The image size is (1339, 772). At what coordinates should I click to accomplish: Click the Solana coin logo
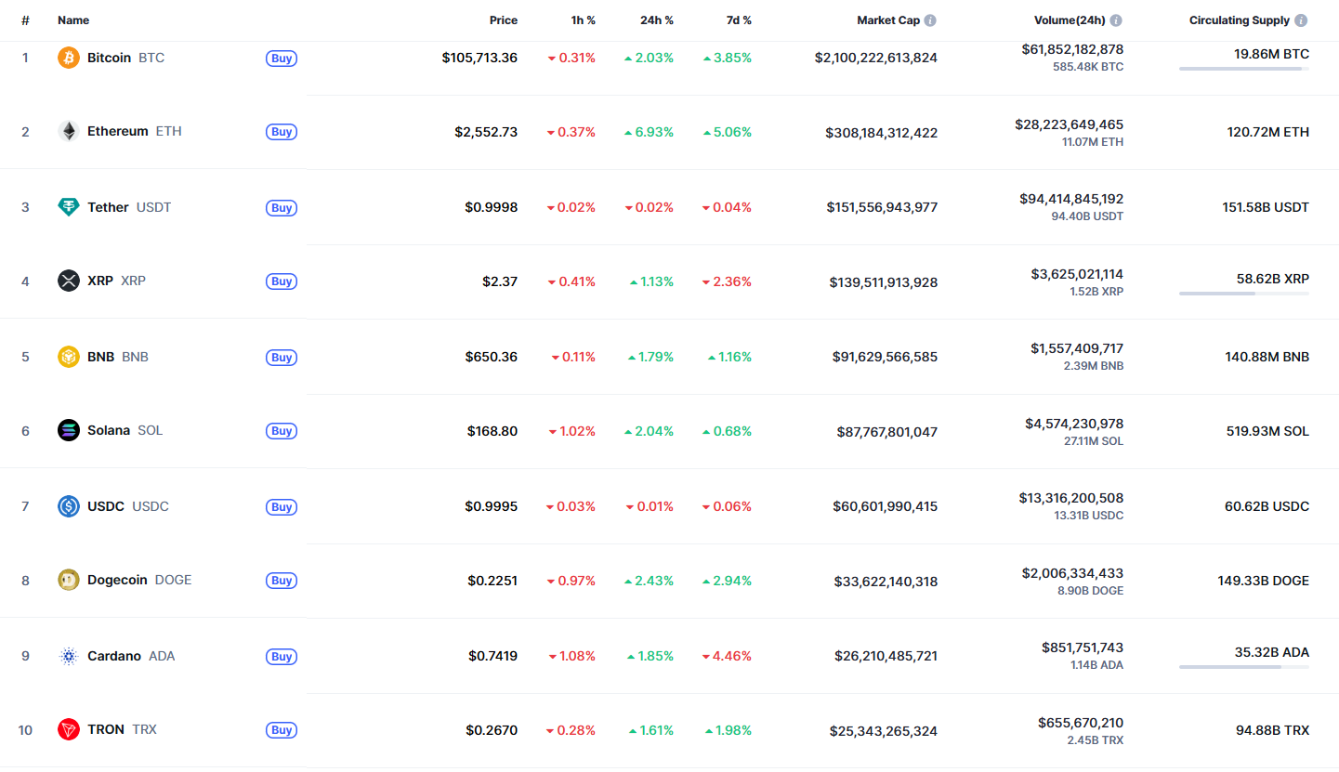(69, 430)
